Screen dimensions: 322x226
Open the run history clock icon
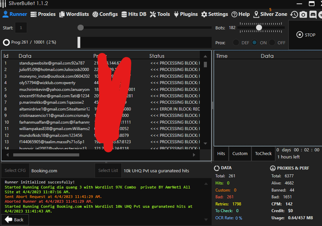click(294, 15)
